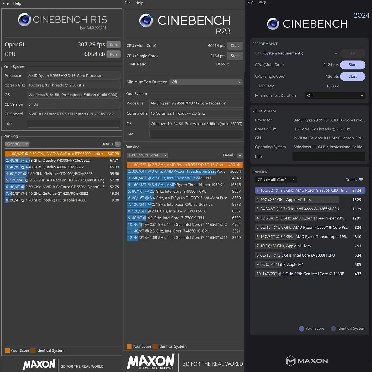Image resolution: width=372 pixels, height=372 pixels.
Task: Click the Cinebench 2024 logo sphere
Action: [x=273, y=24]
